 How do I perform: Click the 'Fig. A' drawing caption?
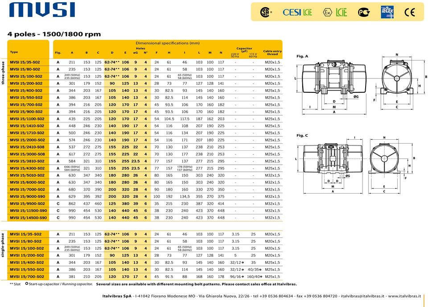point(302,56)
